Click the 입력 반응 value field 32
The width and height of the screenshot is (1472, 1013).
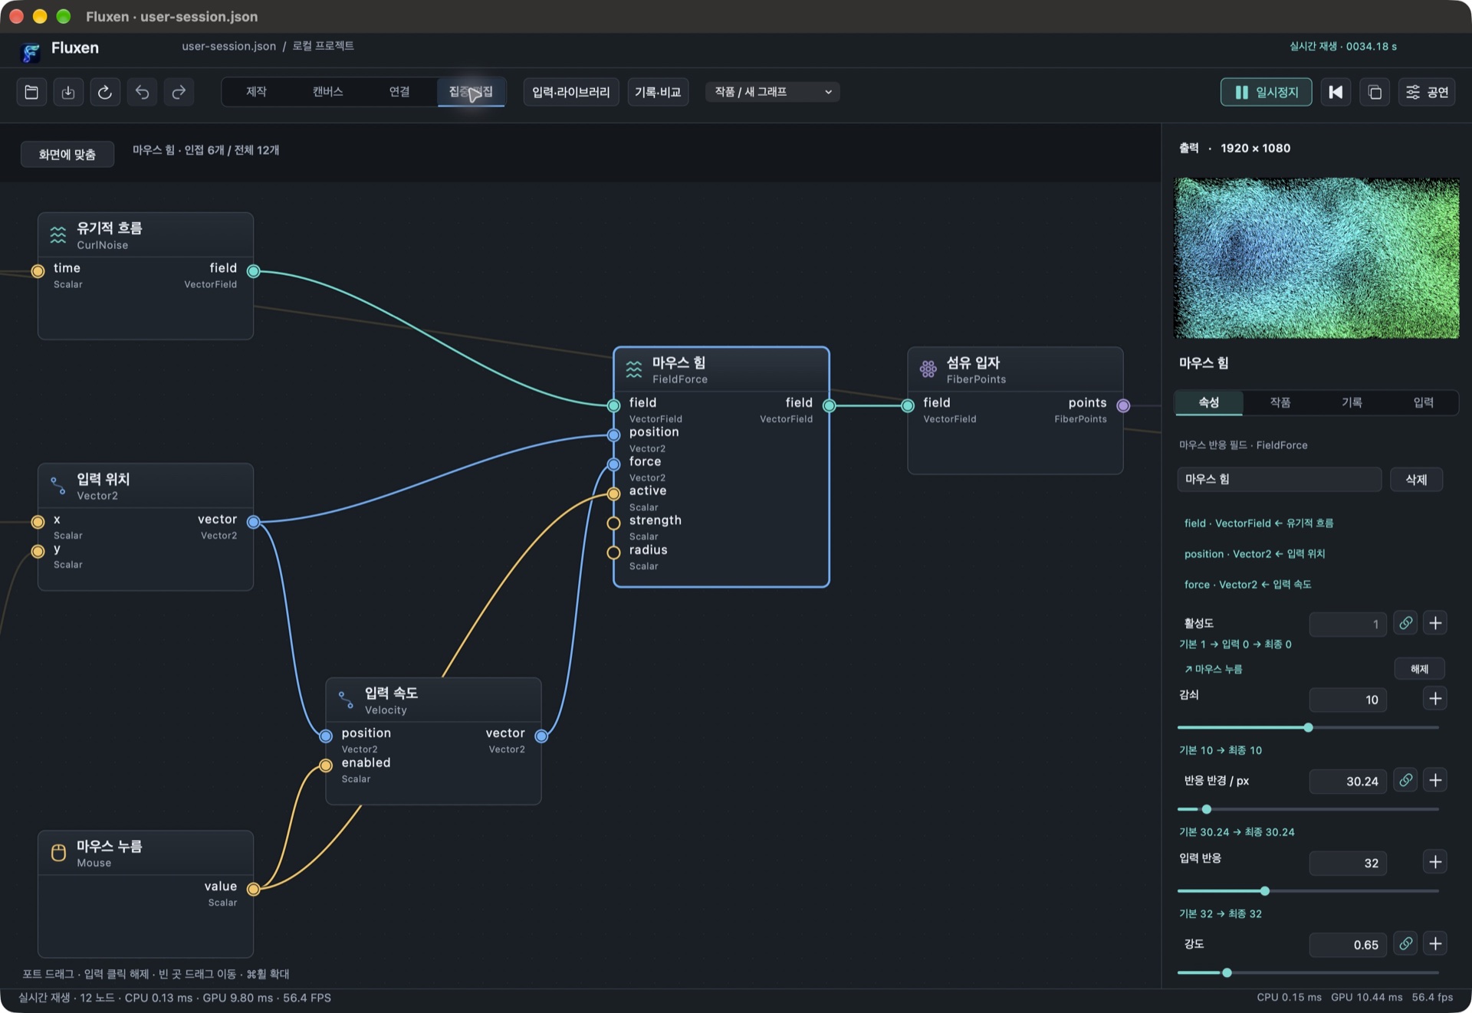coord(1348,863)
